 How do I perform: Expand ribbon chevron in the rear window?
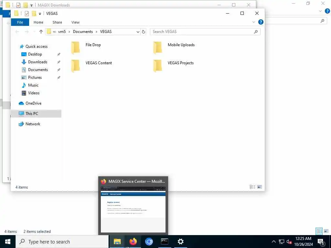(320, 11)
